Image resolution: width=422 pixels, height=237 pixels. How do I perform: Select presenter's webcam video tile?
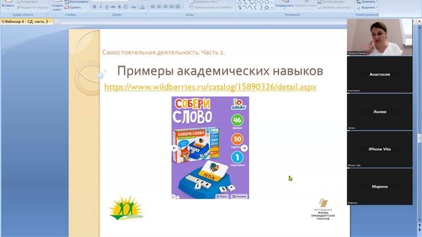(380, 38)
